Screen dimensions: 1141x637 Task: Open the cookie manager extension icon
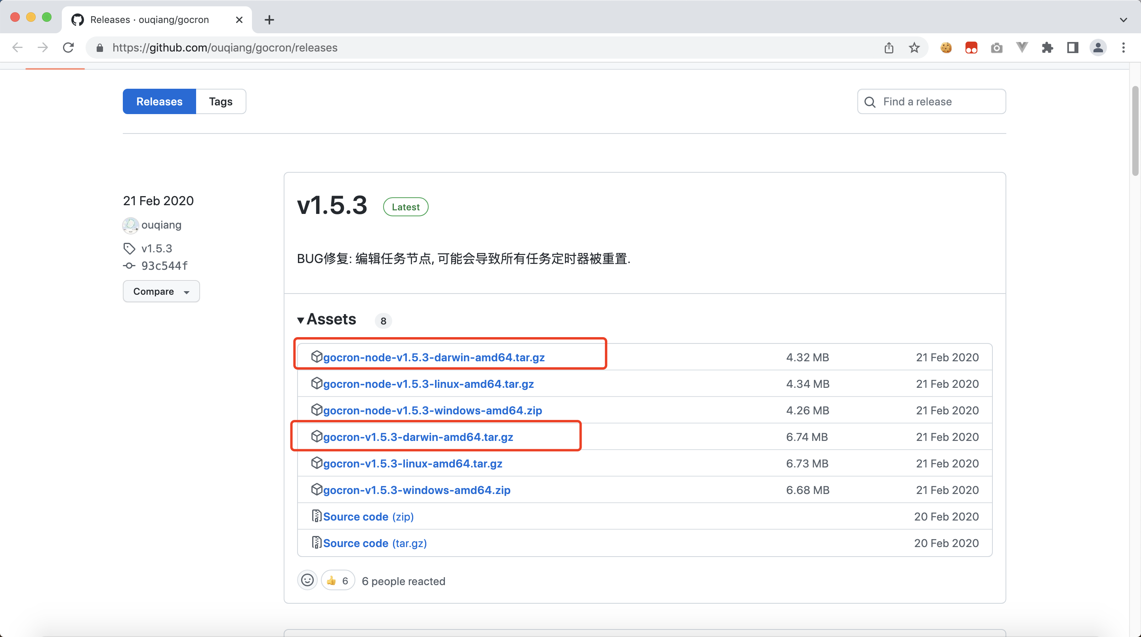point(946,48)
